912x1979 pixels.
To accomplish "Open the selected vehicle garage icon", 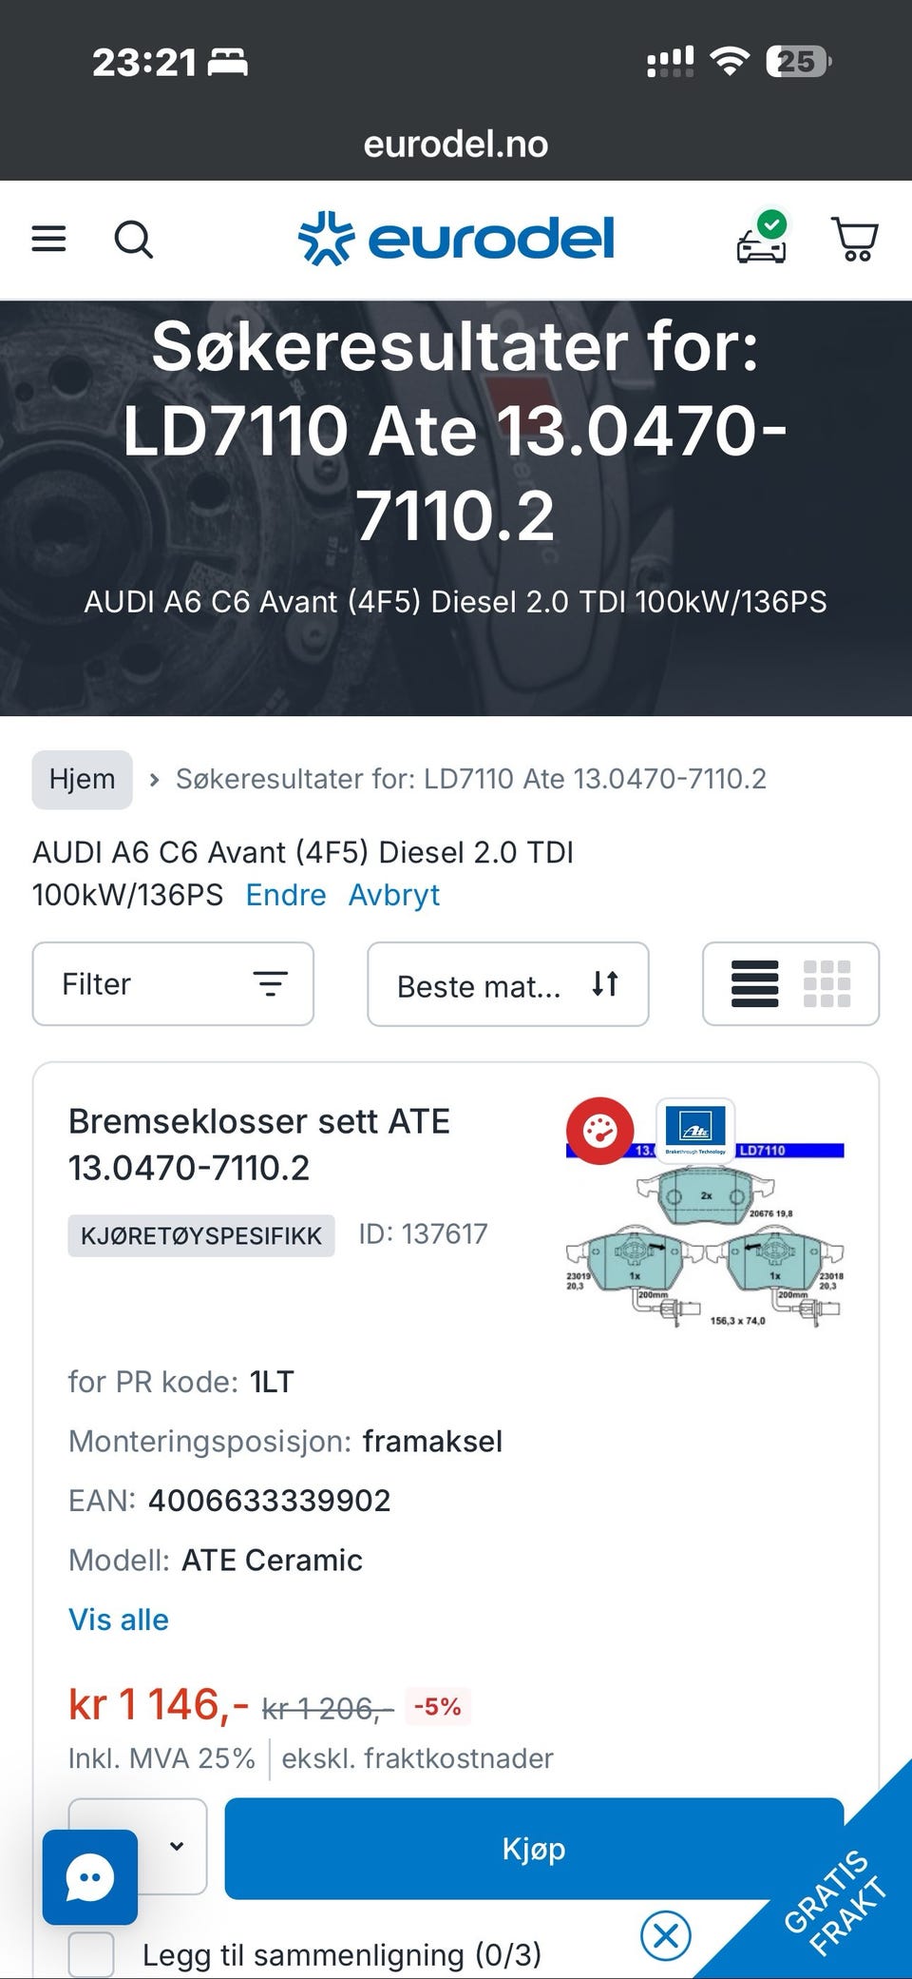I will 762,240.
